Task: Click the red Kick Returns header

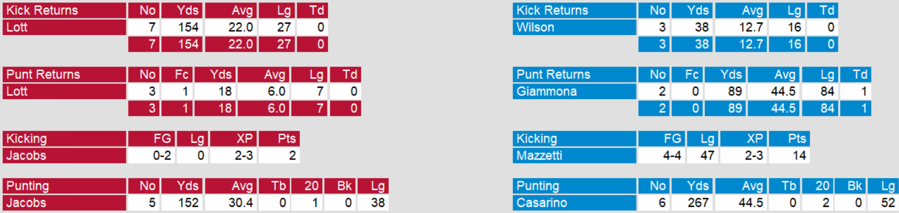Action: [65, 10]
